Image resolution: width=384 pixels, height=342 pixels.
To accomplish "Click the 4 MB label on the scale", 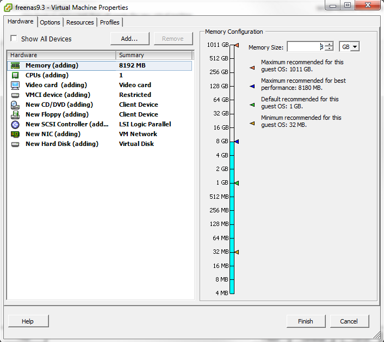I will 222,293.
